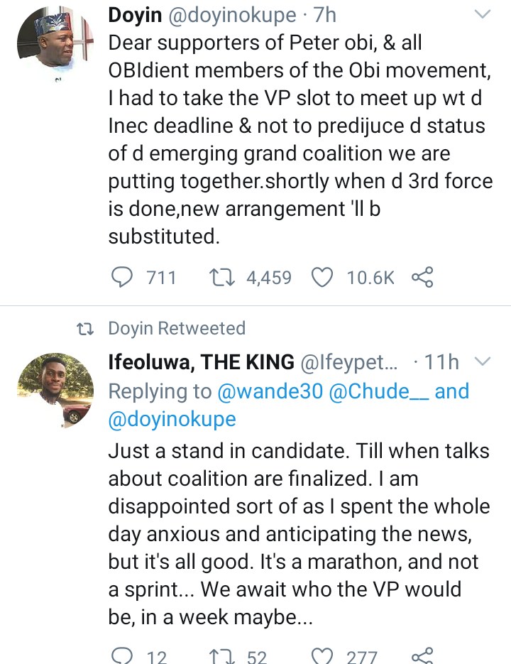The width and height of the screenshot is (511, 664).
Task: Open the 11h timestamp on Ifeoluwa's tweet
Action: [x=441, y=362]
